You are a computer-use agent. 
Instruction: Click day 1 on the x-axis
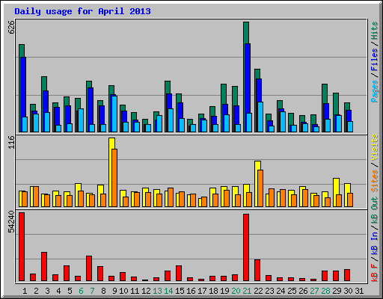[x=25, y=291]
